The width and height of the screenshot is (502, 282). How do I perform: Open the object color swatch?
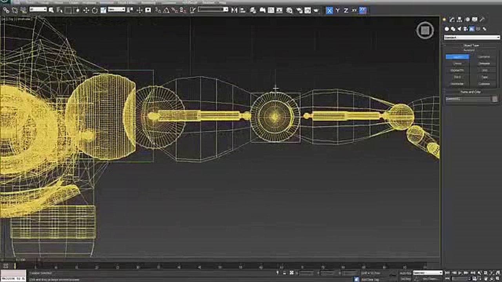coord(495,99)
